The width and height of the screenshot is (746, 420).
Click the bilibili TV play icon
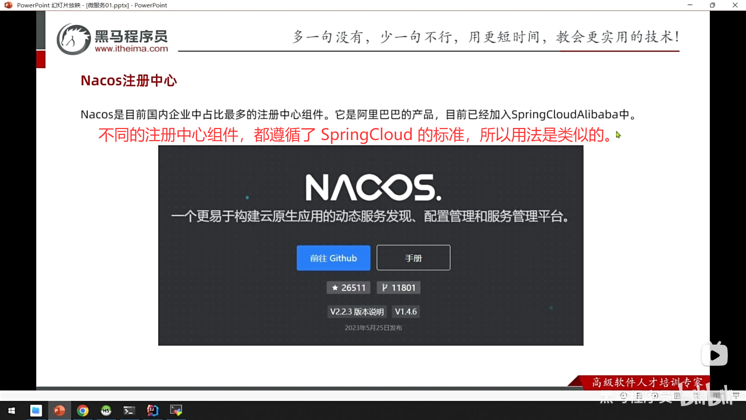pyautogui.click(x=714, y=354)
